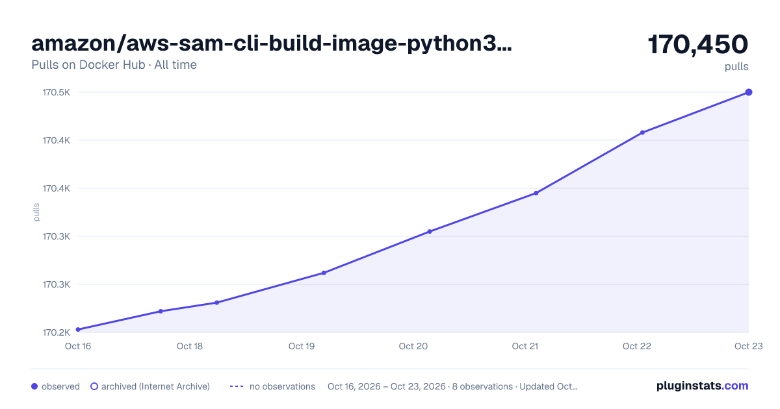Select the data point above Oct 19
The height and width of the screenshot is (409, 780).
click(324, 273)
